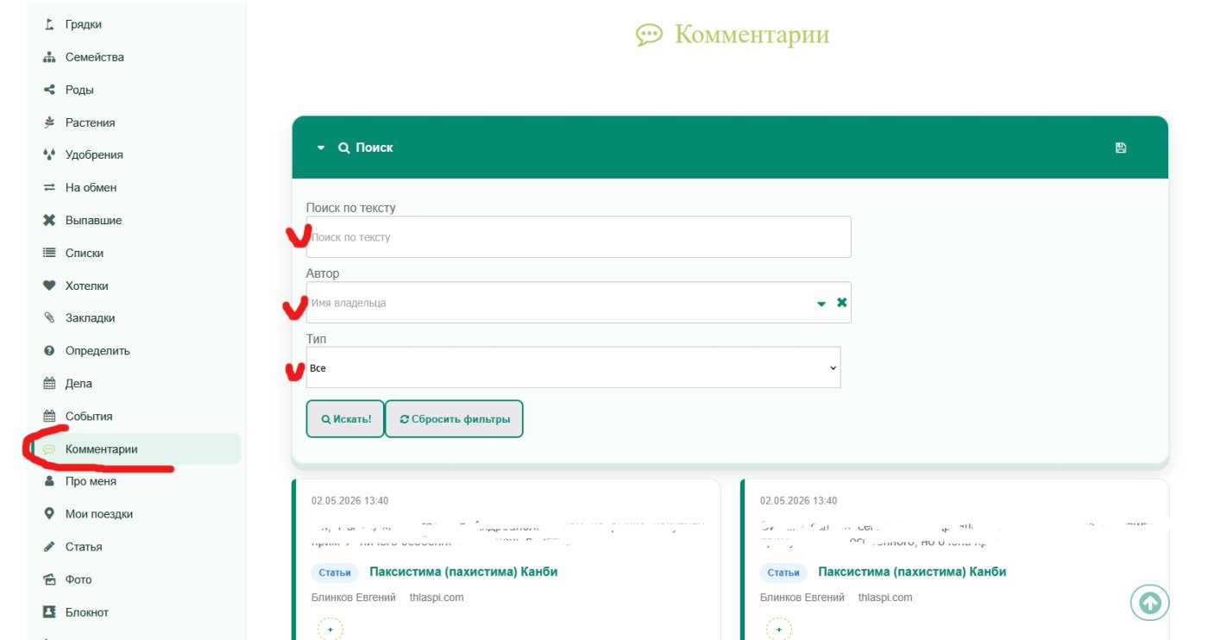1208x640 pixels.
Task: Click the Хотелки heart icon
Action: click(49, 285)
